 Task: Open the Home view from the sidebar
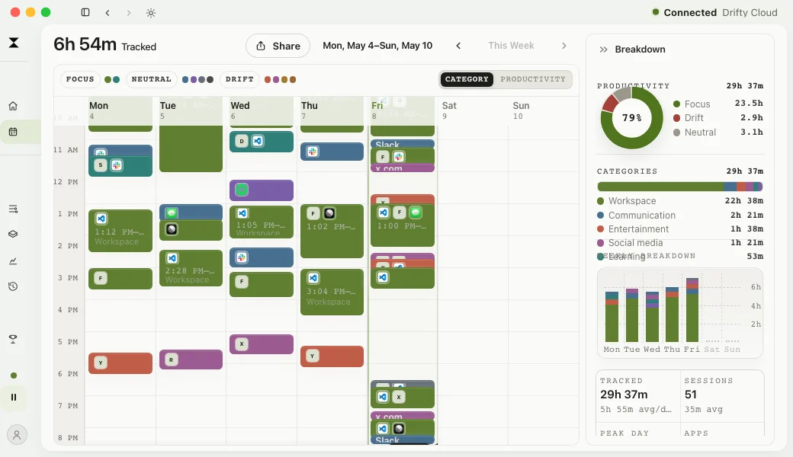(x=13, y=106)
